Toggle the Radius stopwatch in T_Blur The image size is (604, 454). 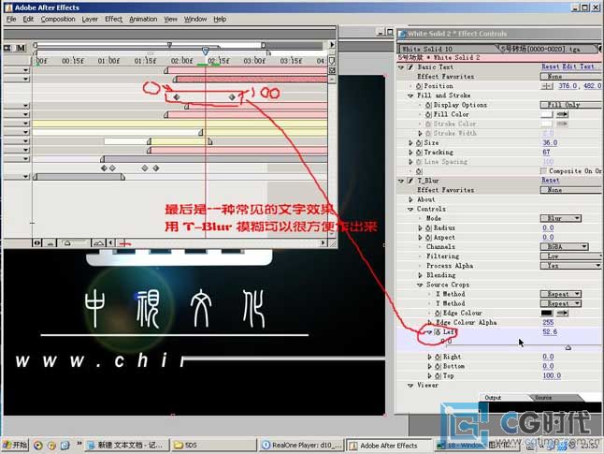[x=428, y=228]
